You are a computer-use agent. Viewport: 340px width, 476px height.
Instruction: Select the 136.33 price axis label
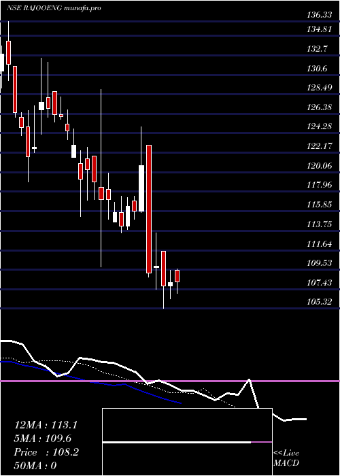click(x=319, y=15)
